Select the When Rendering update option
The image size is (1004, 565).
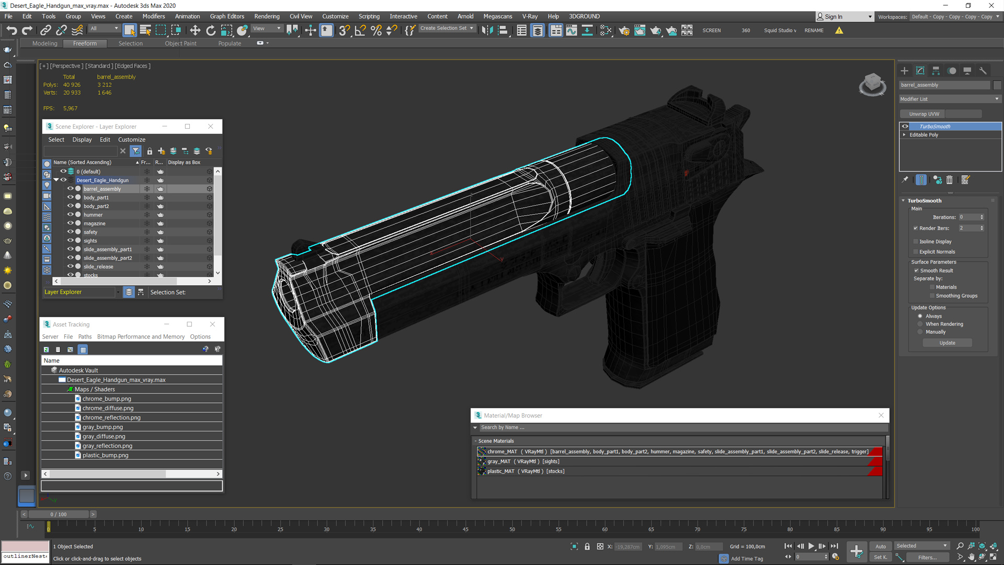click(920, 324)
